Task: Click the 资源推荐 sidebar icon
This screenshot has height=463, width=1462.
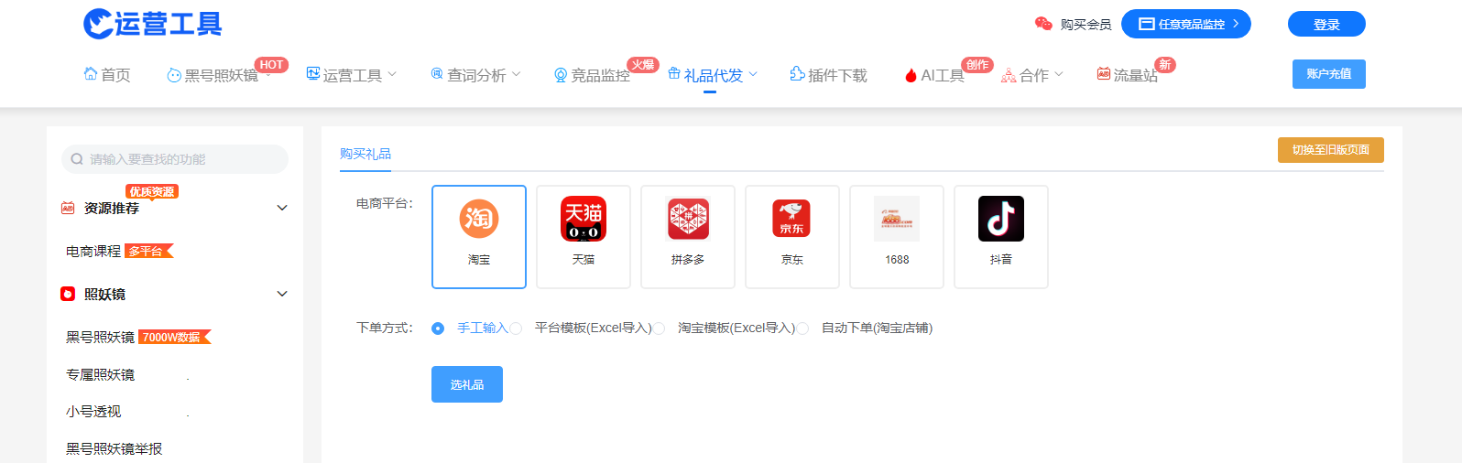Action: (x=68, y=208)
